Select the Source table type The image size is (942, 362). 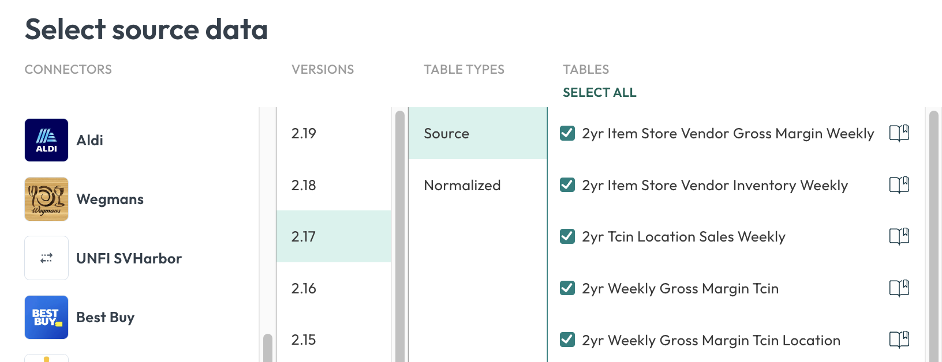tap(477, 133)
